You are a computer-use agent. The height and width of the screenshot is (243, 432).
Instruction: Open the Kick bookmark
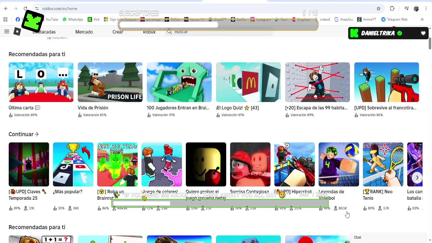pos(93,19)
